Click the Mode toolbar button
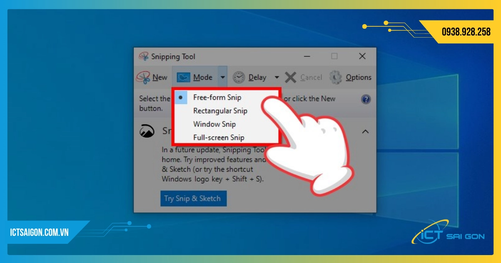The width and height of the screenshot is (501, 263). (x=195, y=77)
